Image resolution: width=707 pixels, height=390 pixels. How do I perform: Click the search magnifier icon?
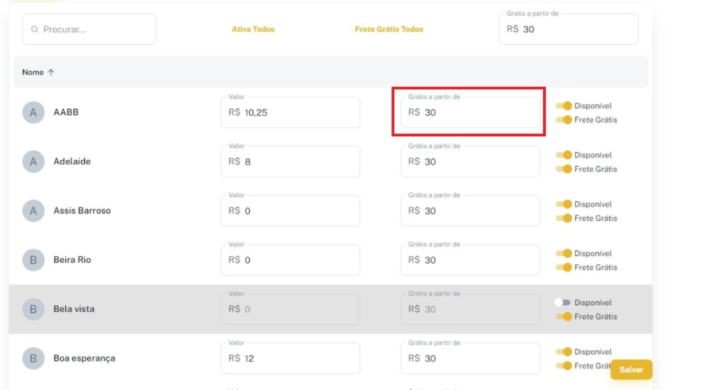point(35,30)
